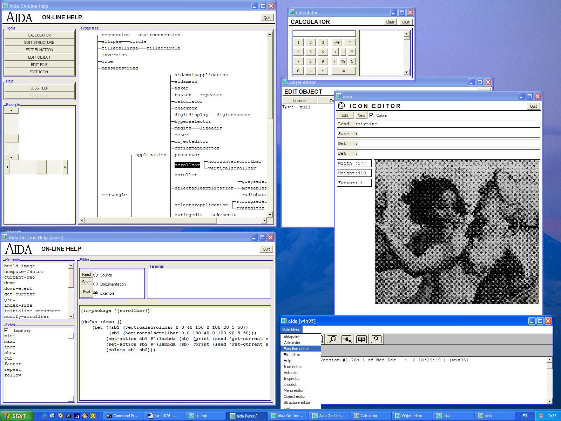This screenshot has width=561, height=421.
Task: Open Internet Explorer from quick launch
Action: [44, 416]
